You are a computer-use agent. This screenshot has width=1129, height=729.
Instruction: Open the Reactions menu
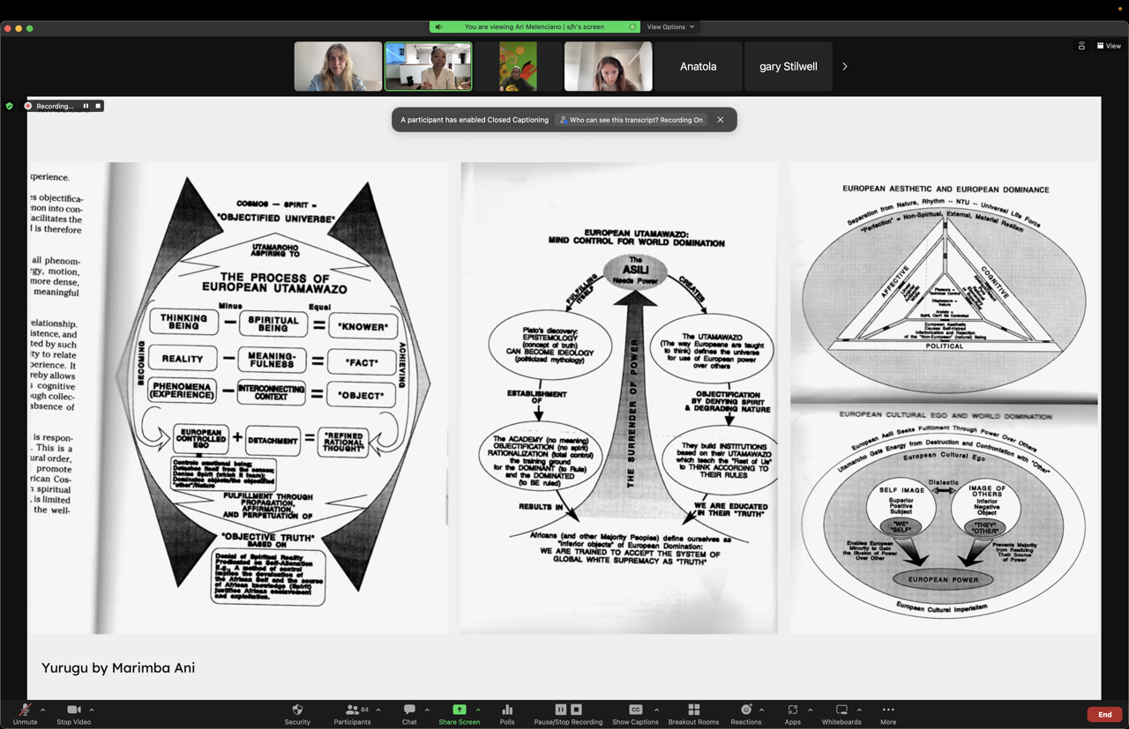click(745, 713)
